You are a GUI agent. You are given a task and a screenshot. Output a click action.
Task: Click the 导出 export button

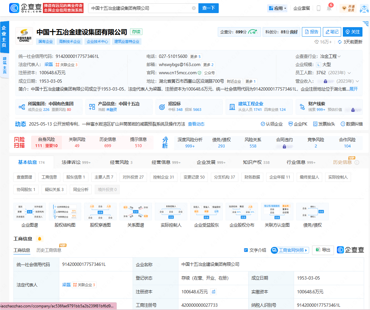(x=323, y=250)
